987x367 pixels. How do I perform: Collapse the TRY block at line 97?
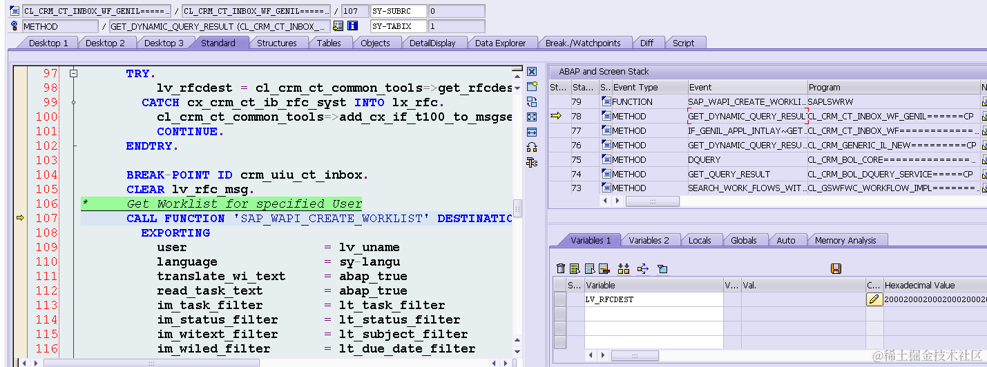(x=73, y=73)
